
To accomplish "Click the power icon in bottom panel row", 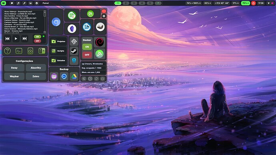I will (103, 79).
